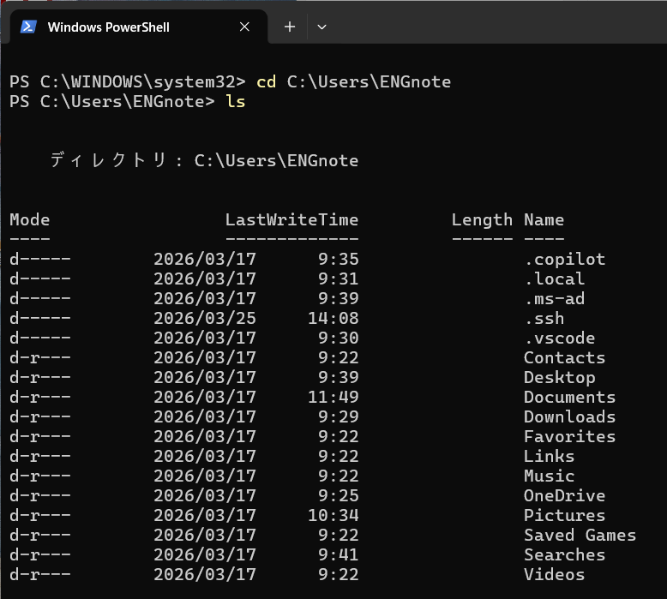The image size is (667, 599).
Task: Close the Windows PowerShell tab
Action: tap(244, 27)
